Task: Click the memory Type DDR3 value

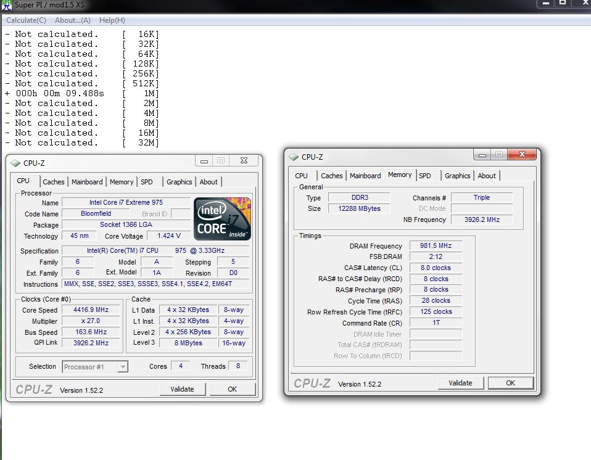Action: point(359,197)
